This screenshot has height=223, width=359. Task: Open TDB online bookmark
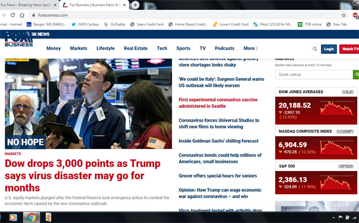coord(309,24)
